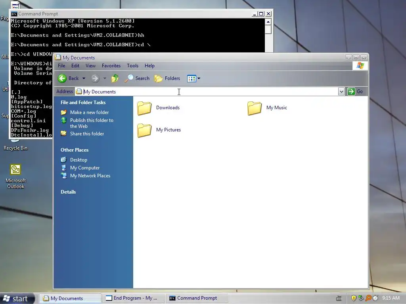
Task: Open the Edit menu
Action: tap(75, 66)
